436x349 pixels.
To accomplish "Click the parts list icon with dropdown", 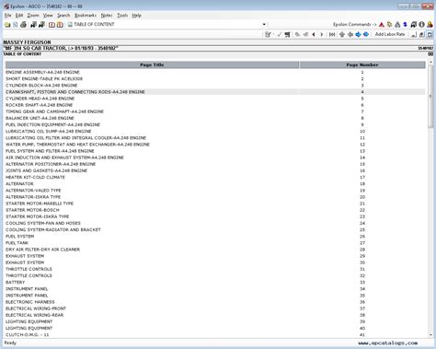I will (x=269, y=34).
